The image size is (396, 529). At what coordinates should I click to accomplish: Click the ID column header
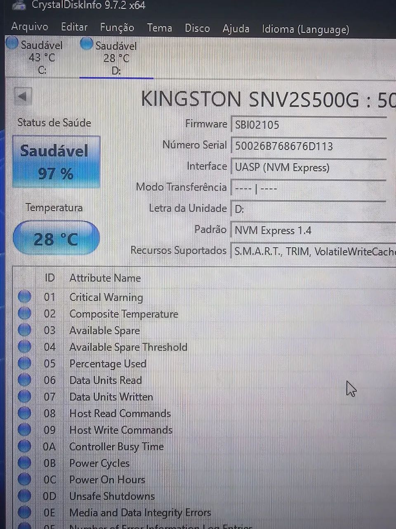(49, 278)
